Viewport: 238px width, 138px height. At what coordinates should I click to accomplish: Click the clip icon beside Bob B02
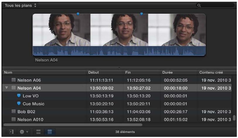pos(13,111)
